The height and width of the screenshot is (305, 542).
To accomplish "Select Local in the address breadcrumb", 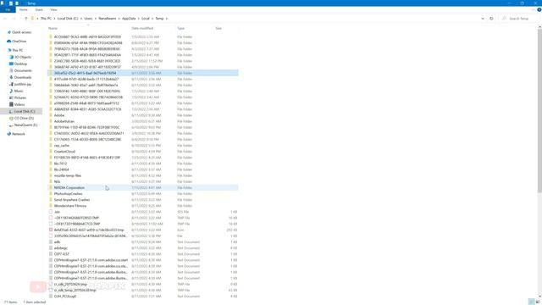I will pyautogui.click(x=146, y=19).
